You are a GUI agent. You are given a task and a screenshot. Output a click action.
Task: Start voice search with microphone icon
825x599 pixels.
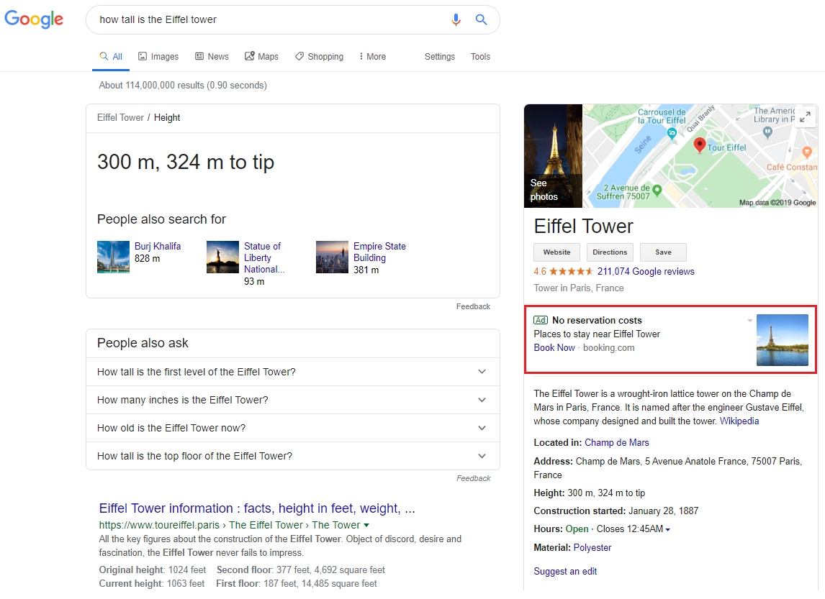pyautogui.click(x=456, y=19)
